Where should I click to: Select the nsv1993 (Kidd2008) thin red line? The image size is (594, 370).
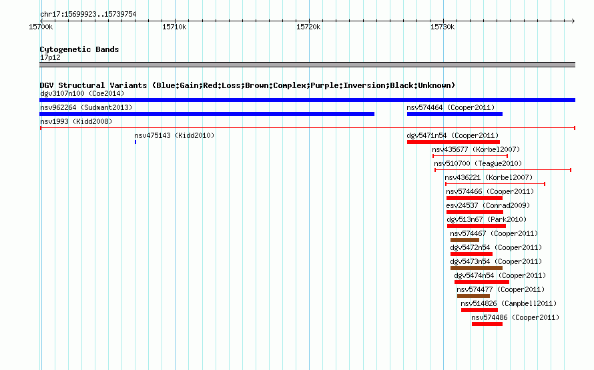(307, 128)
